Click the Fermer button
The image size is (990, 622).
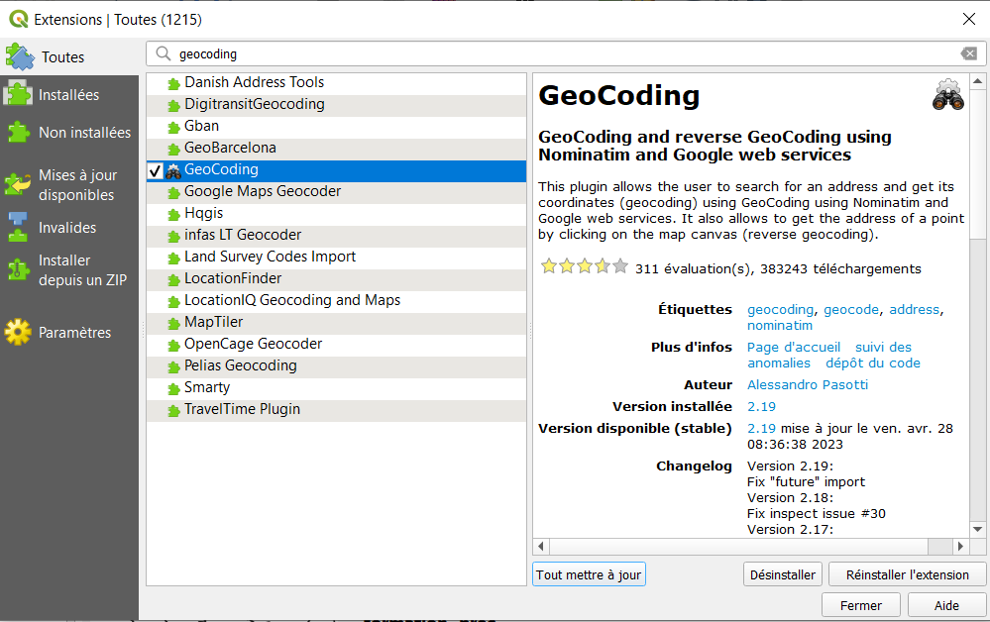point(861,605)
